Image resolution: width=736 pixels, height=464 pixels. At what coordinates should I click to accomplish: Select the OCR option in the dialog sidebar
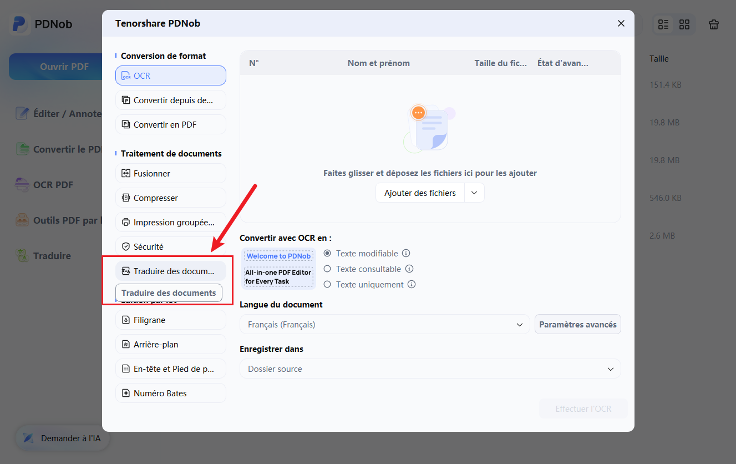(171, 75)
